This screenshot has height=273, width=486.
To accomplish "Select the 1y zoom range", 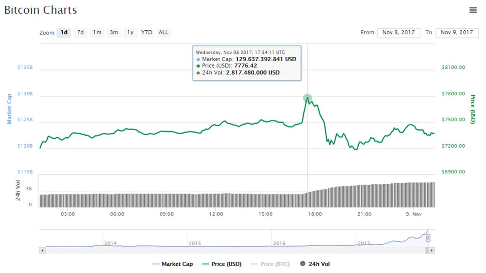I will (x=130, y=33).
